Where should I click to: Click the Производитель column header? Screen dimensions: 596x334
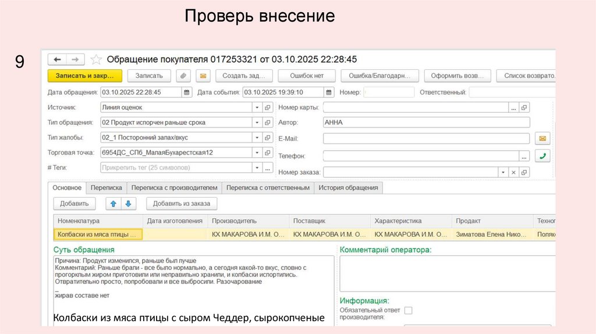click(248, 221)
